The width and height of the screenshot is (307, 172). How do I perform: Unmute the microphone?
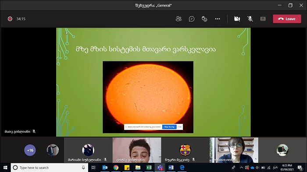pyautogui.click(x=250, y=19)
